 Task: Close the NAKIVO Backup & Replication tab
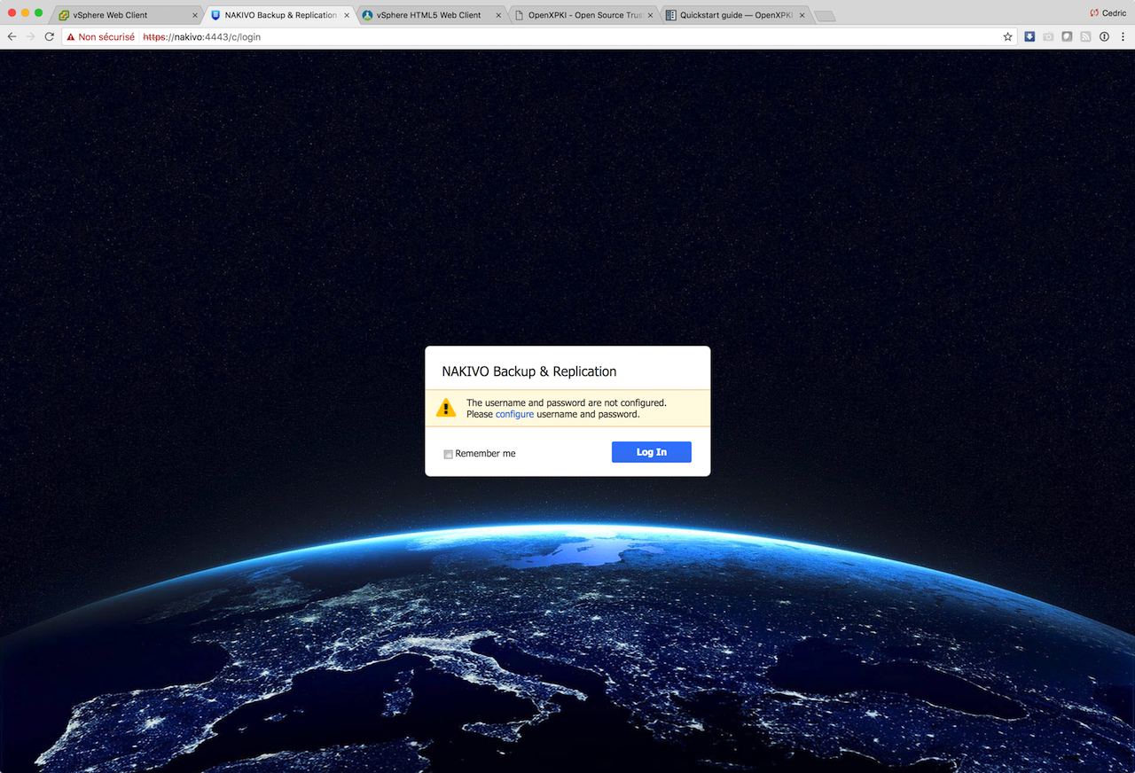point(347,15)
